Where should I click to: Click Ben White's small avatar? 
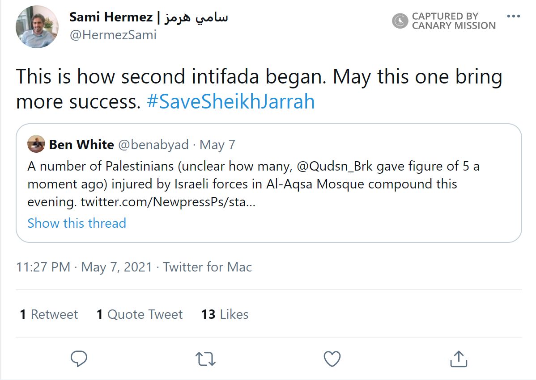[36, 144]
